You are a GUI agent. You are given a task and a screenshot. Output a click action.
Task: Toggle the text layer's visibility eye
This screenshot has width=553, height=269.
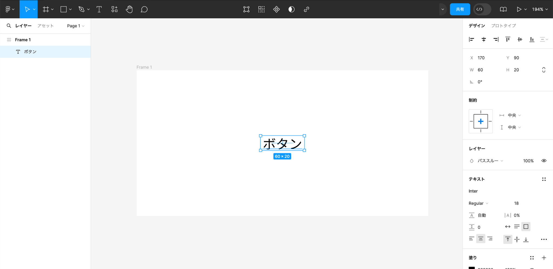(x=544, y=161)
